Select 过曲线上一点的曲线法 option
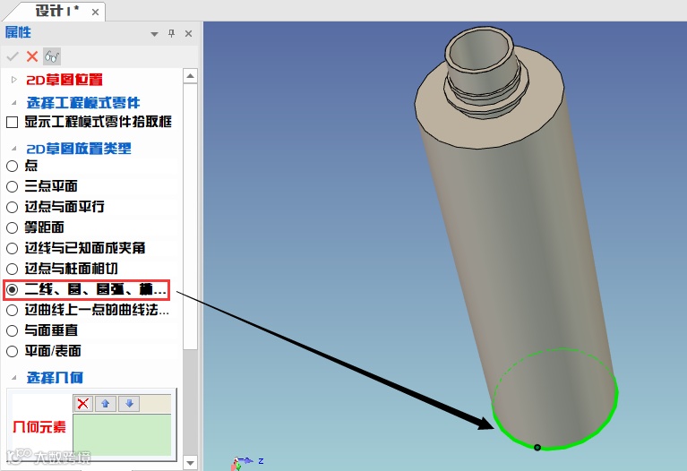The width and height of the screenshot is (687, 471). pos(13,310)
